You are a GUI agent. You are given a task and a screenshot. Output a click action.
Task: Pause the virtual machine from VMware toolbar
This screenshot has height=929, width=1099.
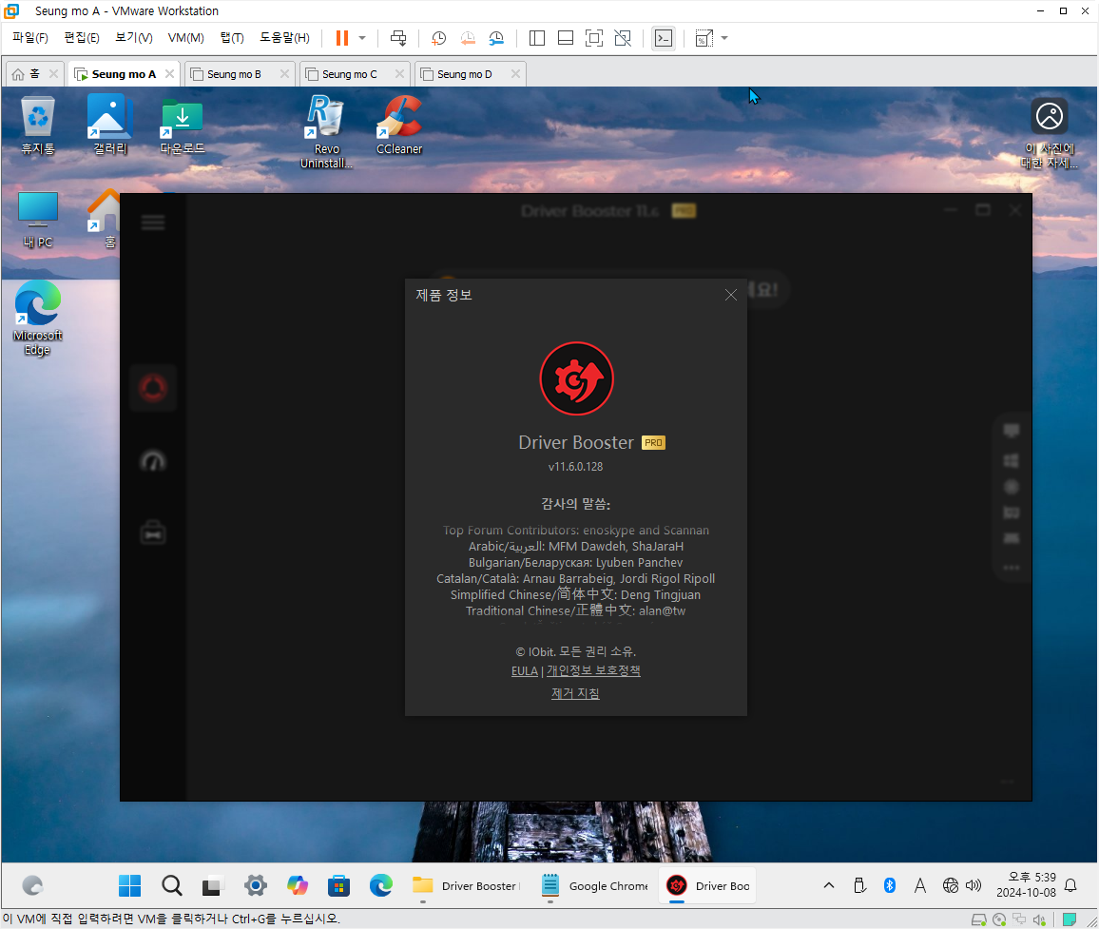point(342,38)
